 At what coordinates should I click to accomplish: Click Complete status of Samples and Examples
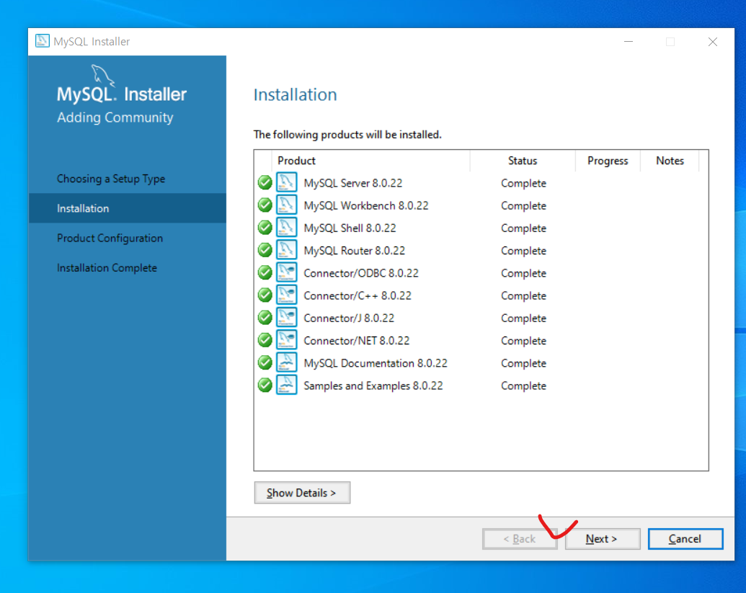[523, 385]
